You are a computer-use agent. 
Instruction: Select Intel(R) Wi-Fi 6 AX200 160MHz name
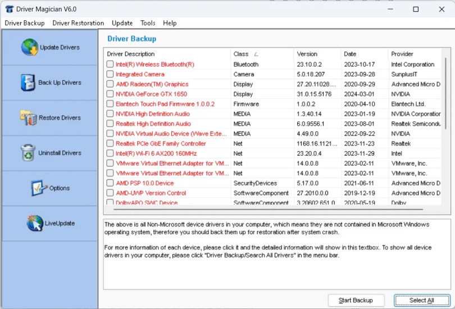pos(156,153)
